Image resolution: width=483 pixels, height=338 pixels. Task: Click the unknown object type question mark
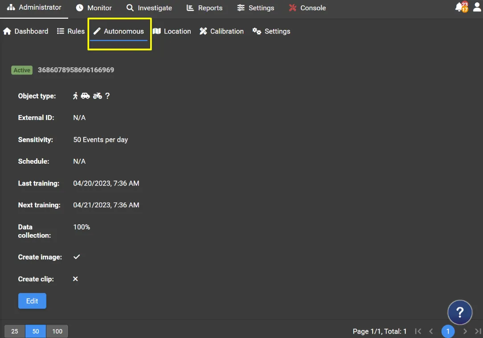(107, 96)
